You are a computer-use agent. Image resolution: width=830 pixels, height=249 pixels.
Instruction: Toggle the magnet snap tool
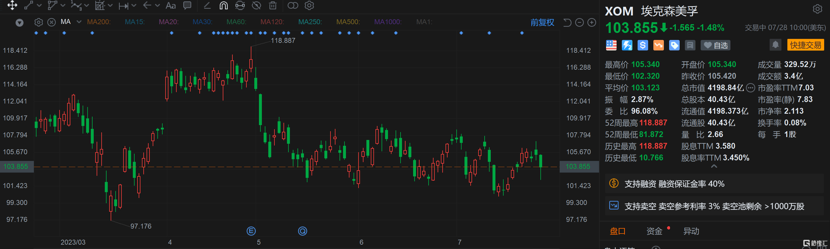point(224,6)
